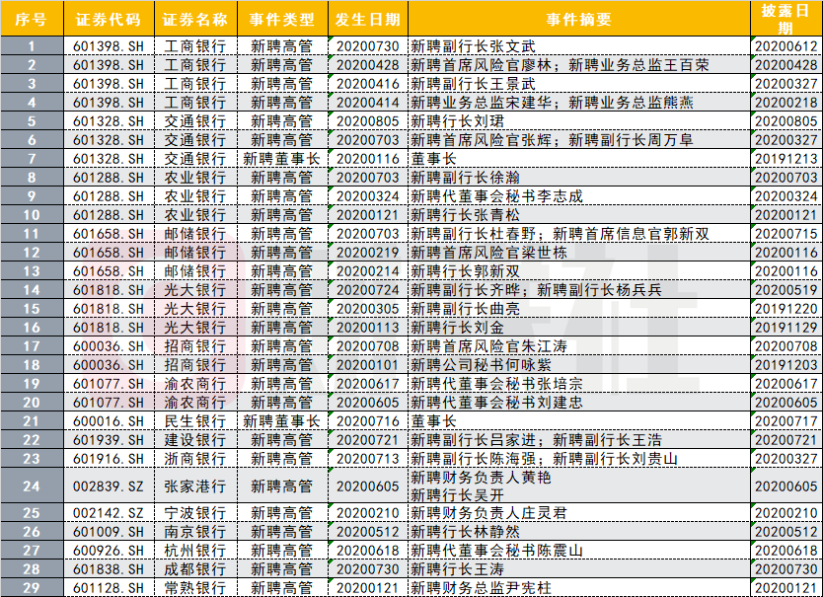
Task: Click summary cell 新聘首席风险官朱江涛
Action: coord(579,346)
